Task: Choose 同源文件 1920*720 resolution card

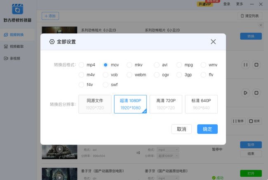Action: (x=95, y=104)
